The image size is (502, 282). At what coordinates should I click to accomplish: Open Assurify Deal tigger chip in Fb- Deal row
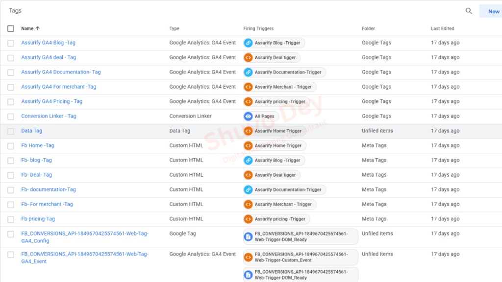coord(272,175)
